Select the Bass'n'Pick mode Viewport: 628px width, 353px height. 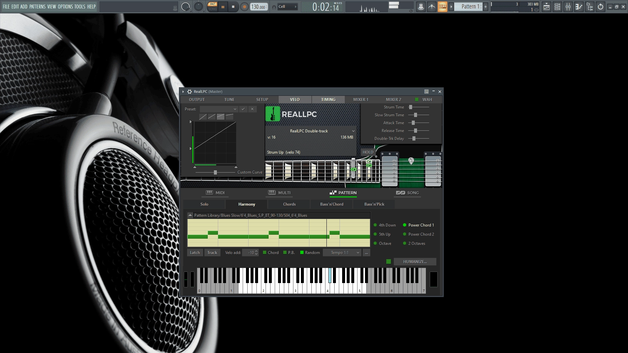pos(374,204)
